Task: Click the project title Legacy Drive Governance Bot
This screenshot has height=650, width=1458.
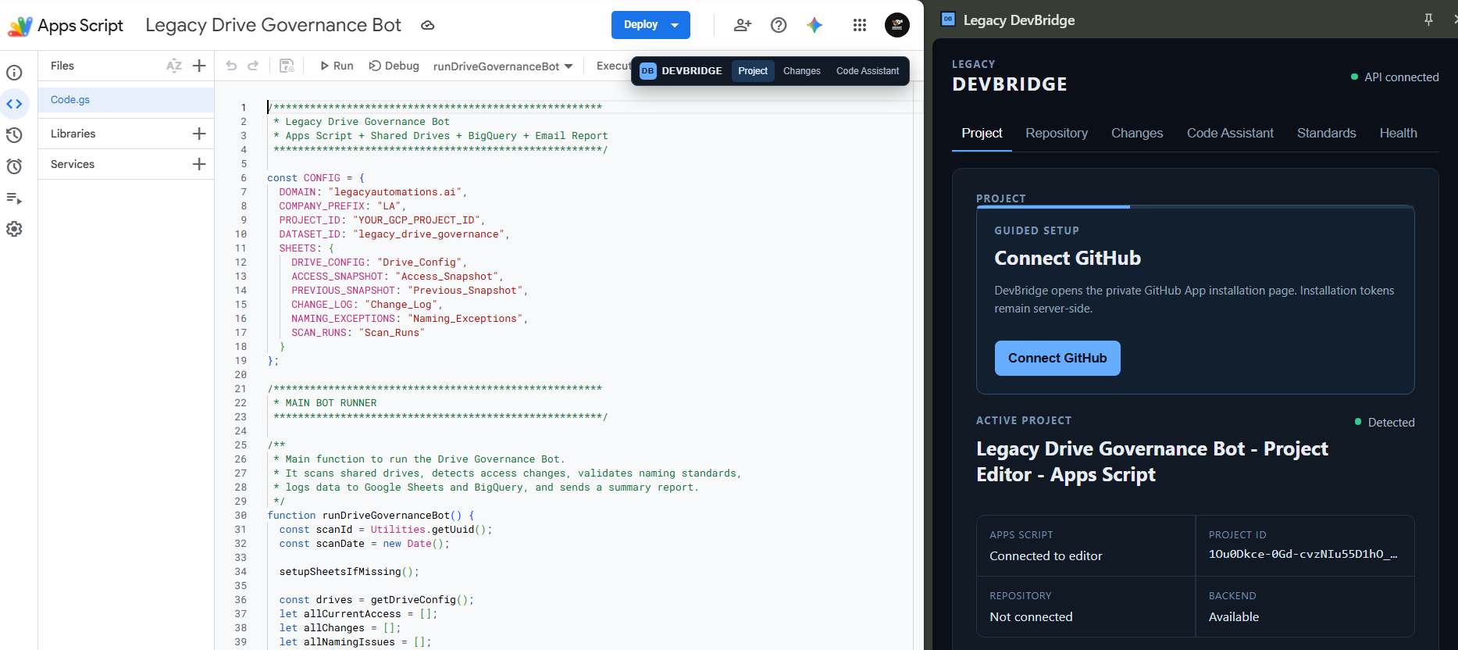Action: click(273, 25)
